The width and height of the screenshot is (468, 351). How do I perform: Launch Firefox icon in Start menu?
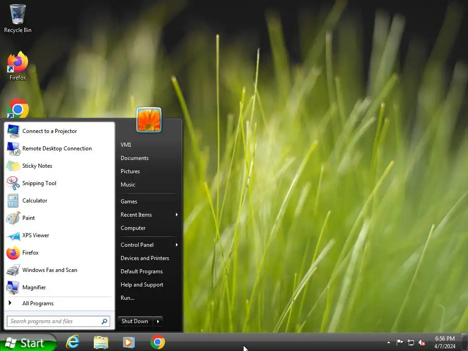pyautogui.click(x=13, y=253)
